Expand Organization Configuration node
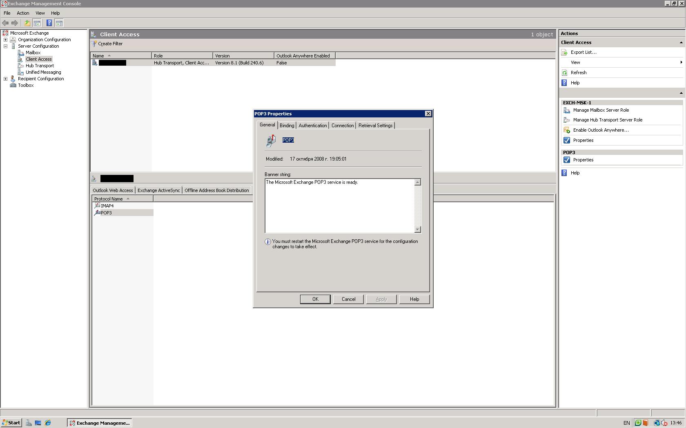Image resolution: width=686 pixels, height=428 pixels. [6, 40]
